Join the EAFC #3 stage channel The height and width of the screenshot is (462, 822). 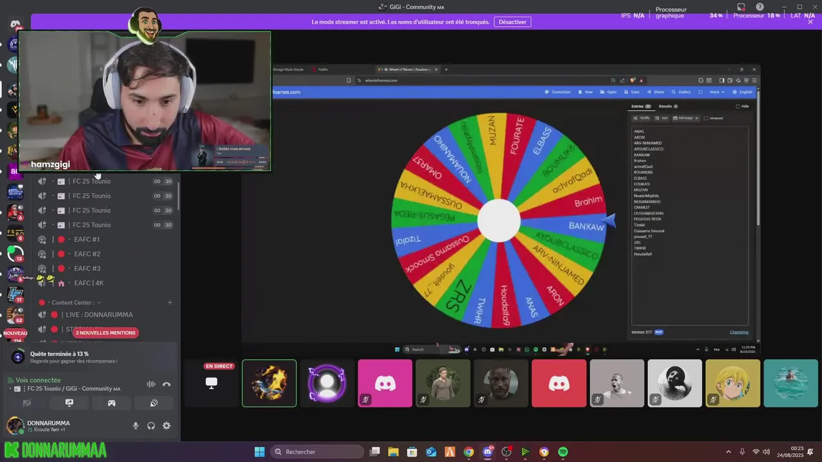pos(87,268)
